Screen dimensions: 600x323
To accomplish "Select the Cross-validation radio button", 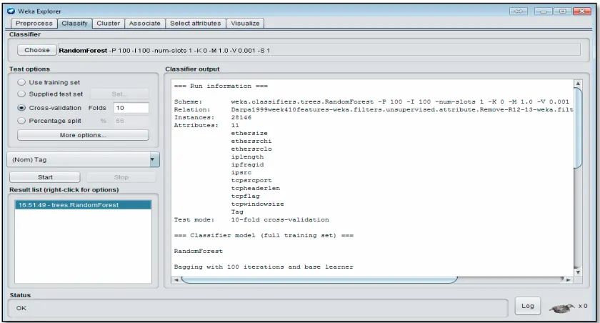I will (x=21, y=108).
